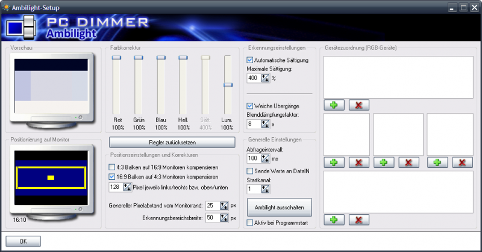Disable Weiche Übergänge checkbox
The image size is (482, 252).
pyautogui.click(x=249, y=106)
